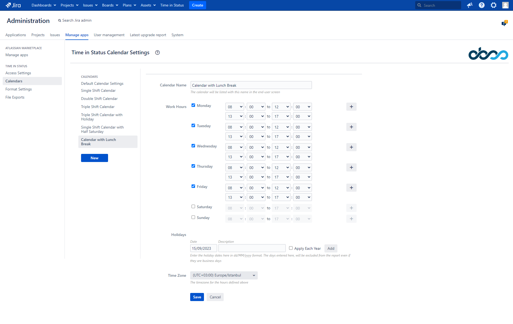Save the calendar settings
Screen dimensions: 513x324
pos(197,297)
